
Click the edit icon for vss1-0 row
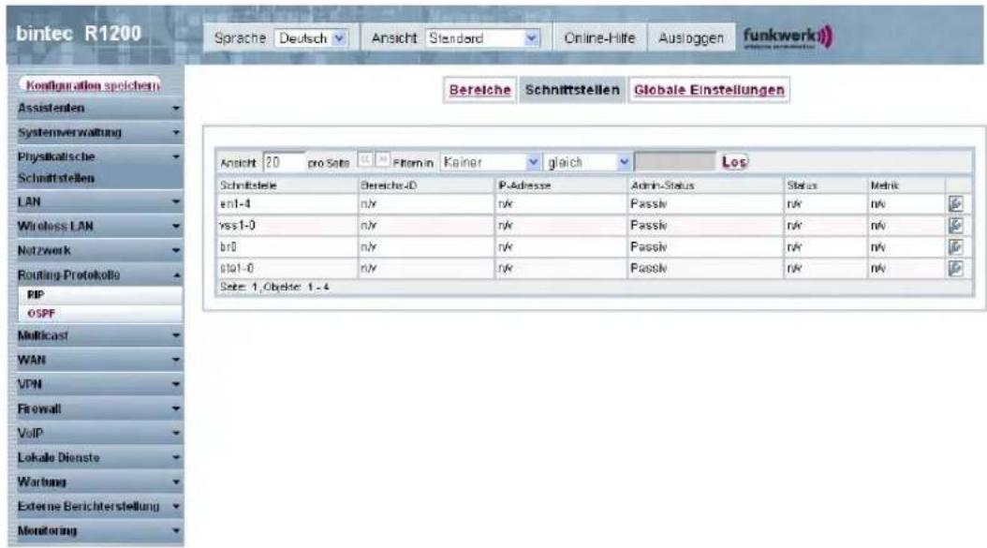(x=955, y=226)
